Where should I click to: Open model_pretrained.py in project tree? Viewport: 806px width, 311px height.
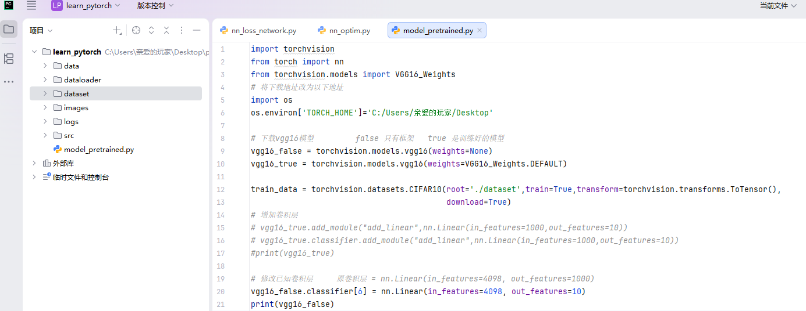[99, 149]
